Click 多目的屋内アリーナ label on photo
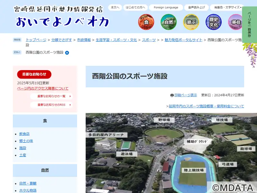This screenshot has height=193, width=257. tap(107, 135)
